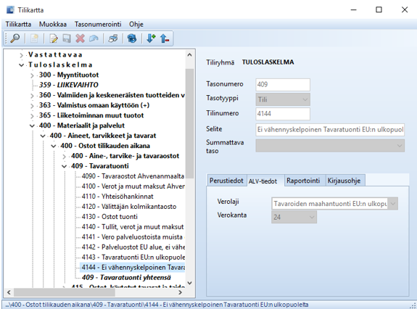Click the printer icon
The width and height of the screenshot is (417, 309).
tap(113, 38)
